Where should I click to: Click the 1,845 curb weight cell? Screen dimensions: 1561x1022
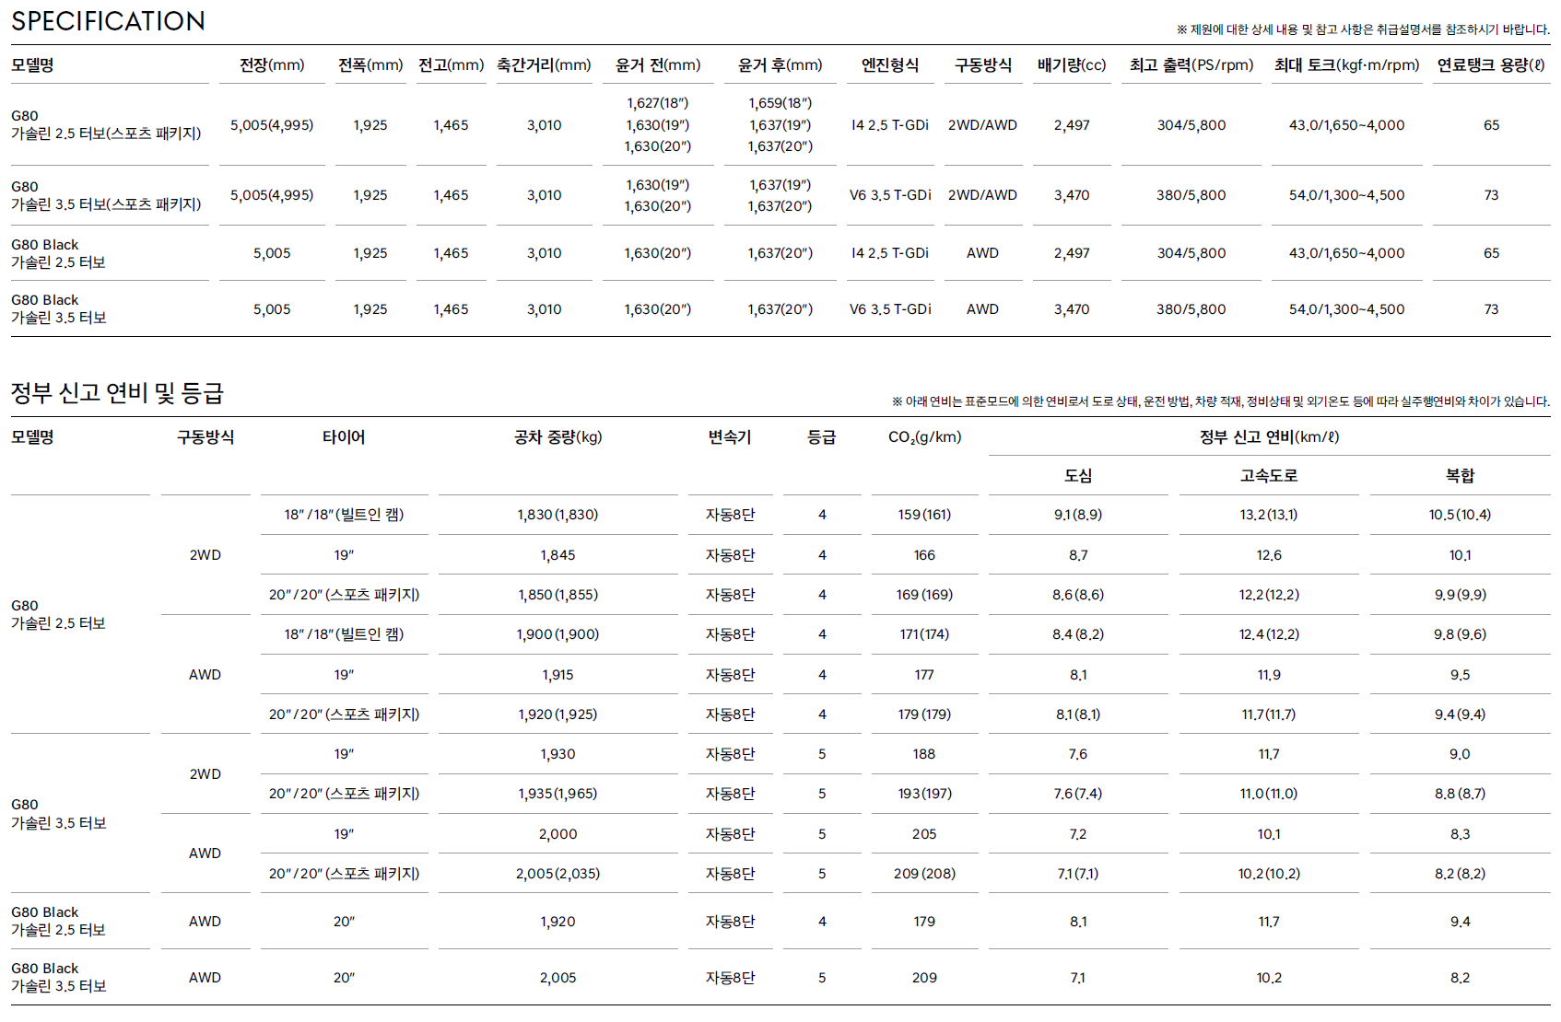click(x=557, y=555)
